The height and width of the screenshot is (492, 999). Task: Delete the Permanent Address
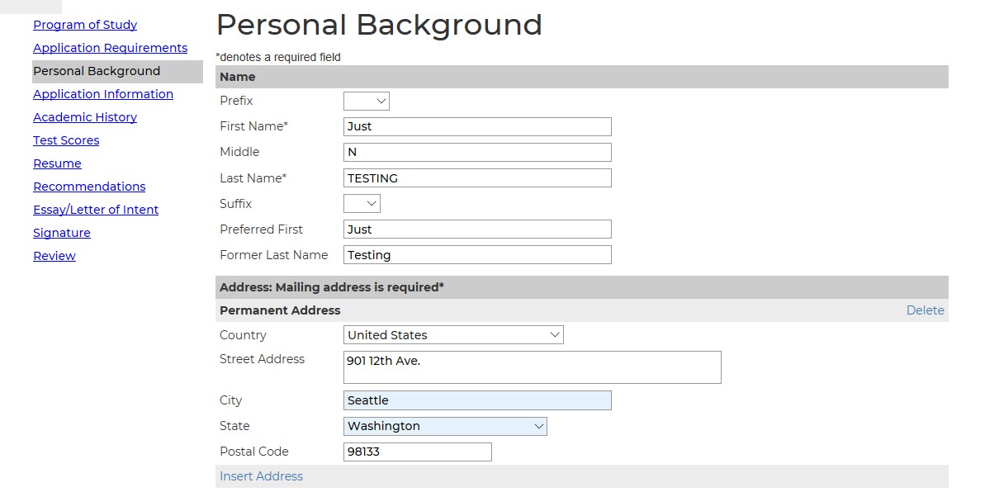(x=924, y=310)
